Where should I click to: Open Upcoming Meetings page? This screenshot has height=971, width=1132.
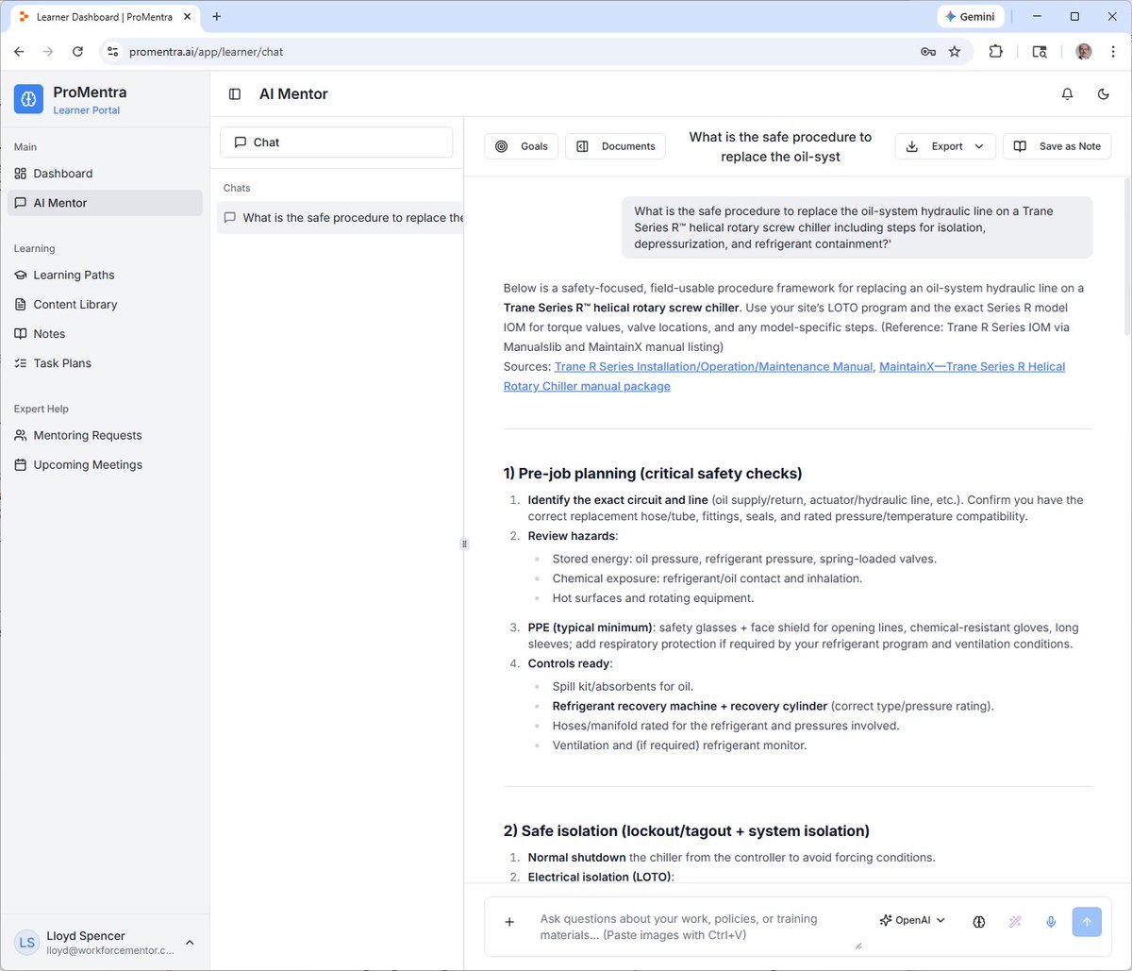point(105,465)
